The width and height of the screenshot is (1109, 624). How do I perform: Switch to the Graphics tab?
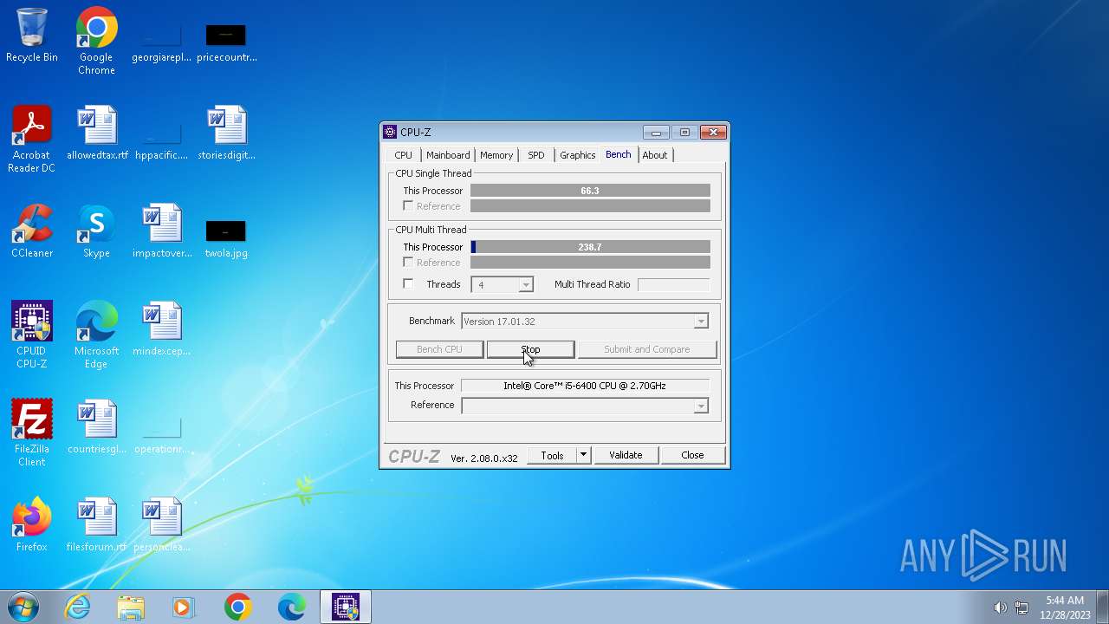click(x=577, y=155)
